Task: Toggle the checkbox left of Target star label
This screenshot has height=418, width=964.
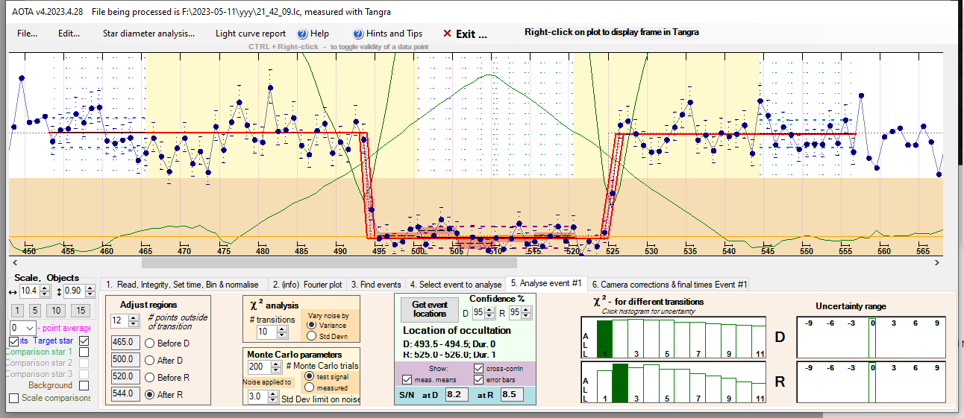Action: coord(14,341)
